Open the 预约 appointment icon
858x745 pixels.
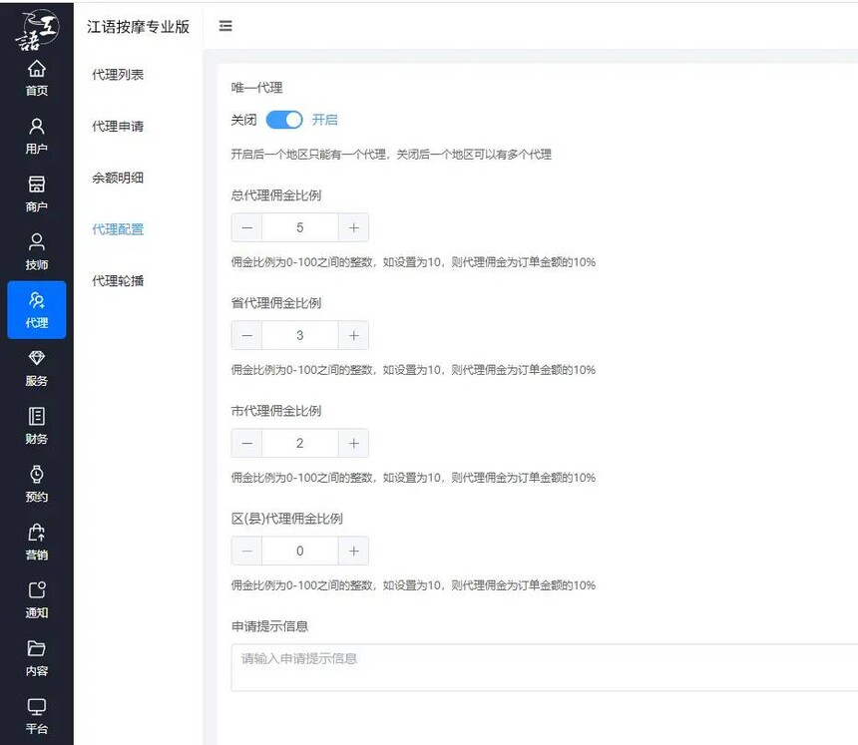point(36,483)
